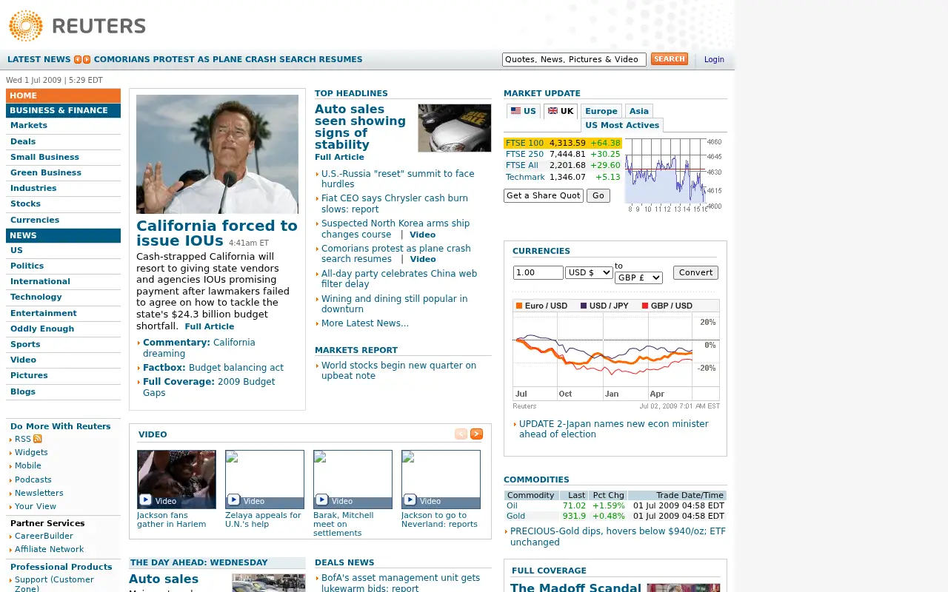
Task: Open the Blogs sidebar item
Action: tap(23, 391)
